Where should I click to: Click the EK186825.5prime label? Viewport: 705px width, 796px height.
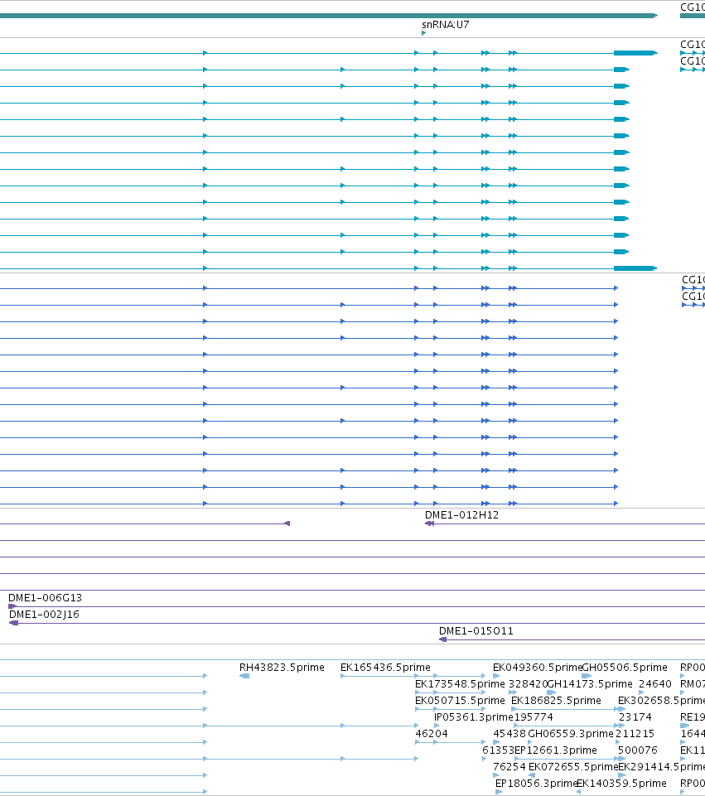click(556, 701)
